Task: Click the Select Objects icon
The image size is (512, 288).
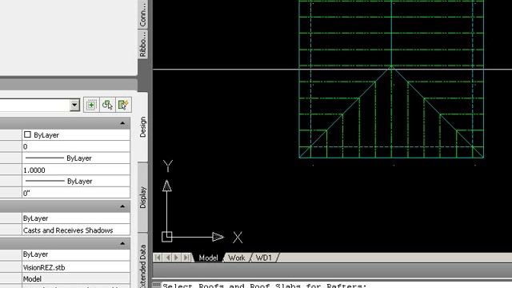Action: pos(107,105)
